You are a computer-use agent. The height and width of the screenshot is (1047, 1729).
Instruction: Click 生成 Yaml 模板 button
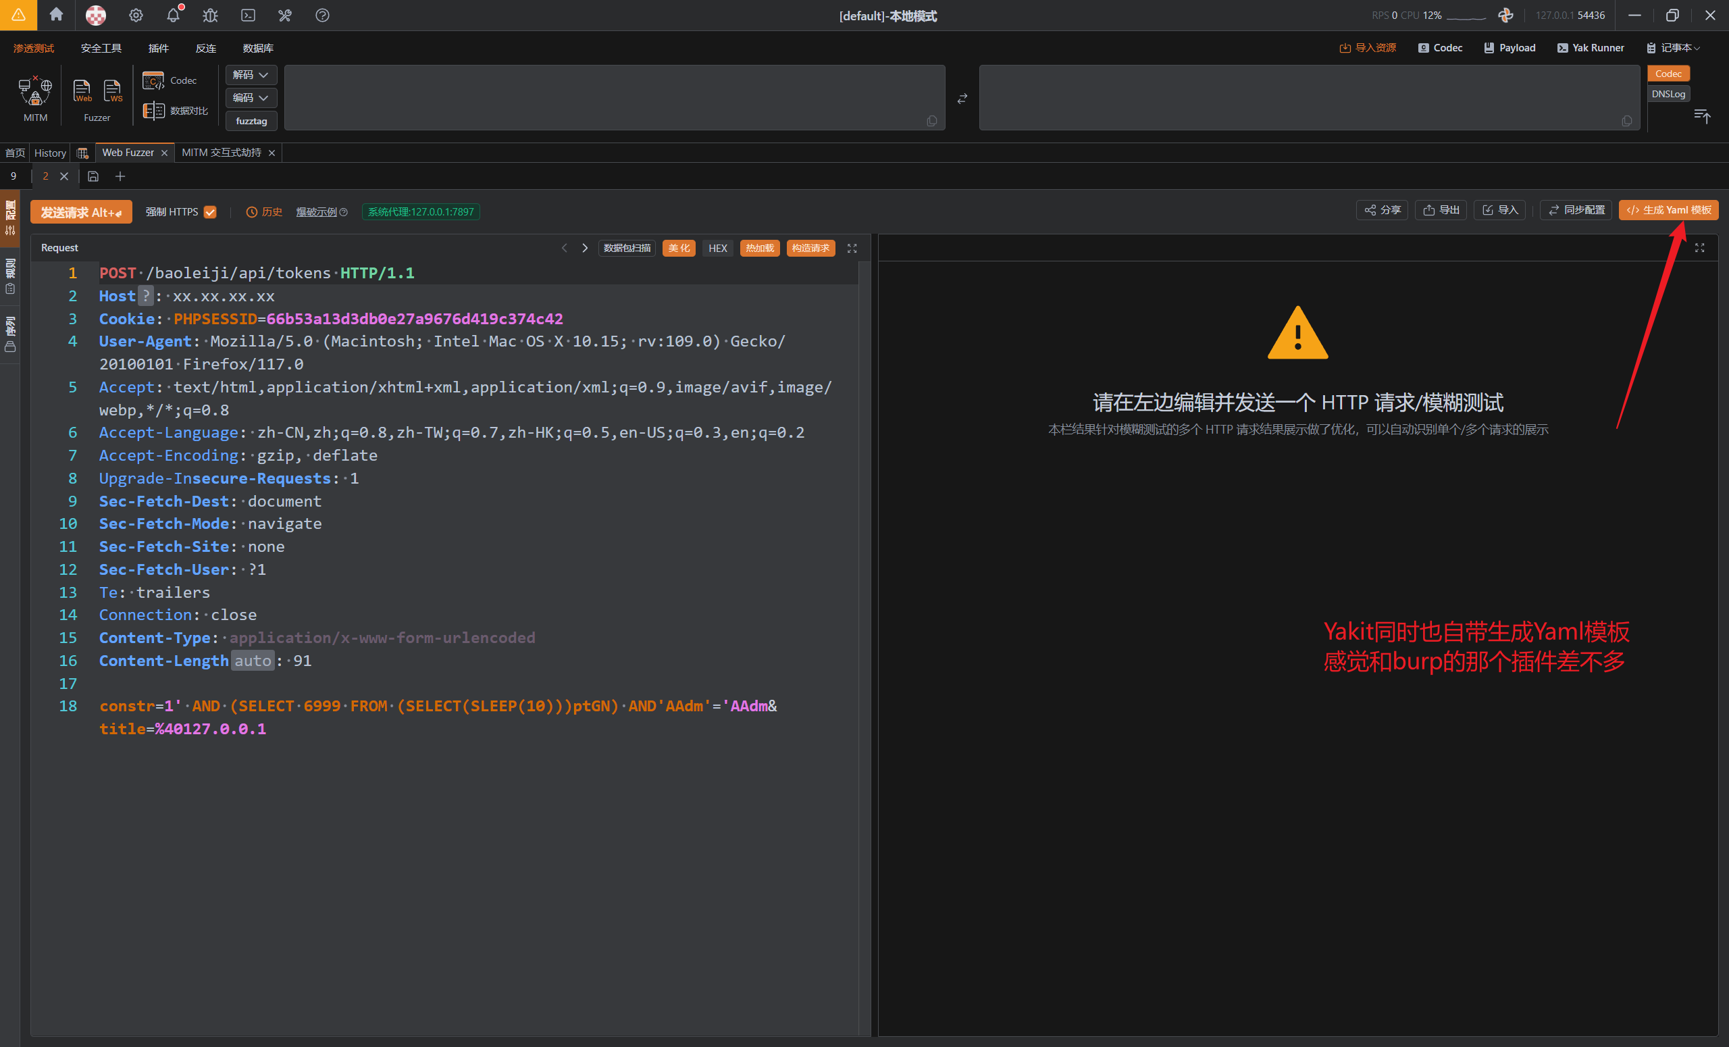[1668, 211]
